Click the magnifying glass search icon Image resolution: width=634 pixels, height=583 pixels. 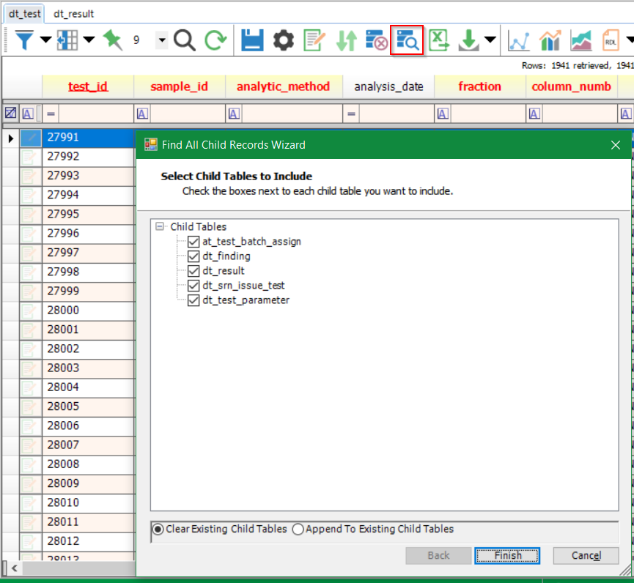coord(185,40)
